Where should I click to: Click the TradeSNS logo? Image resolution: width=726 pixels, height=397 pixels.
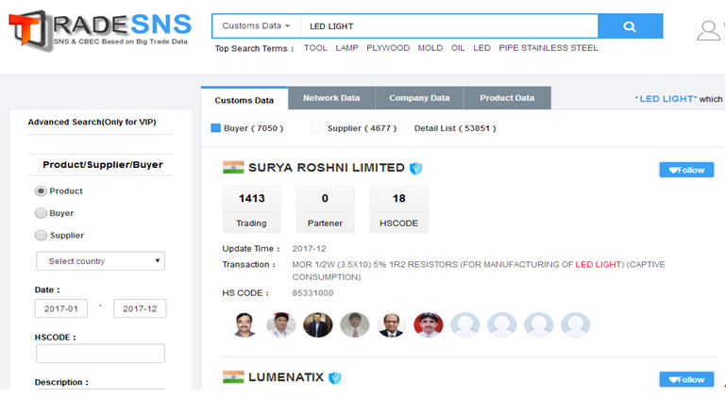100,29
